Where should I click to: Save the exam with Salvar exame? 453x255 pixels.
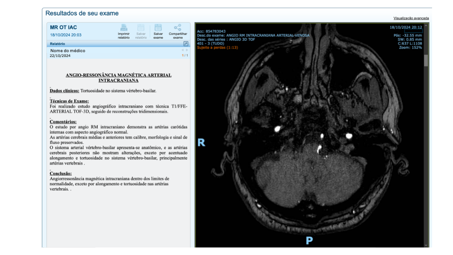coord(158,28)
